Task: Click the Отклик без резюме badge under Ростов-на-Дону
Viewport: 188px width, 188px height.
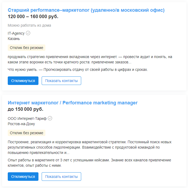Action: pyautogui.click(x=26, y=133)
